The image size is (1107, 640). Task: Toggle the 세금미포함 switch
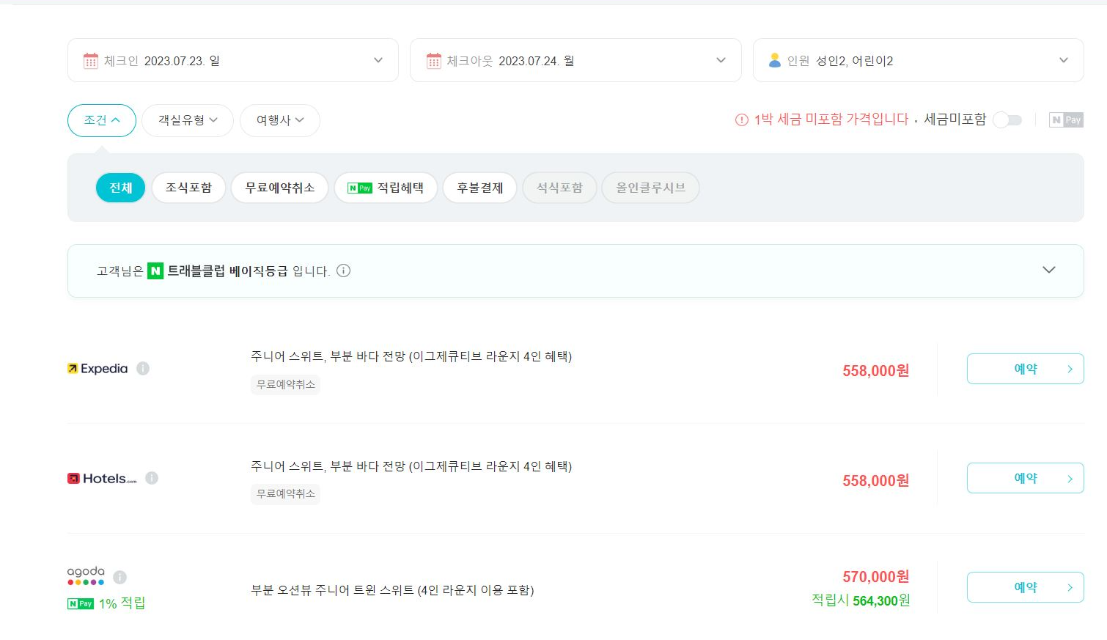tap(1007, 119)
